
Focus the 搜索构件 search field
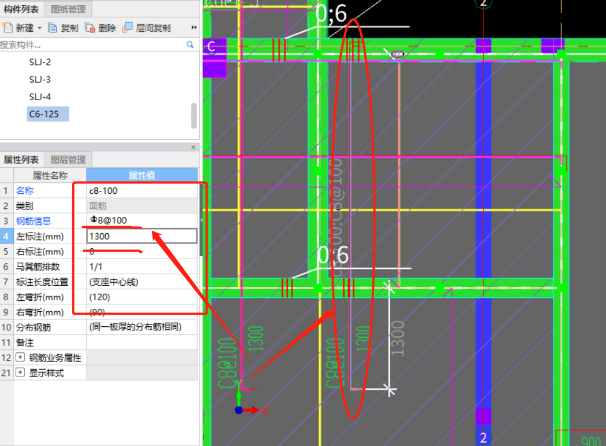coord(93,45)
